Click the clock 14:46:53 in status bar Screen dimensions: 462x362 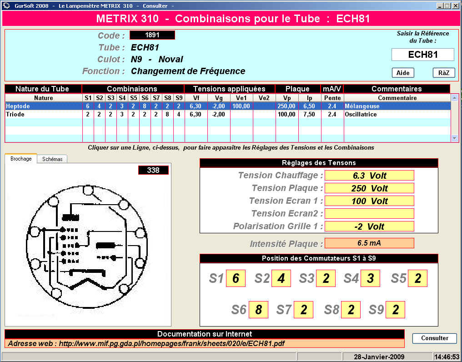click(447, 357)
